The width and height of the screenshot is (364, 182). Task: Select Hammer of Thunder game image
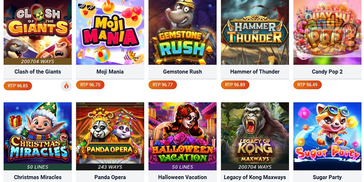(255, 32)
